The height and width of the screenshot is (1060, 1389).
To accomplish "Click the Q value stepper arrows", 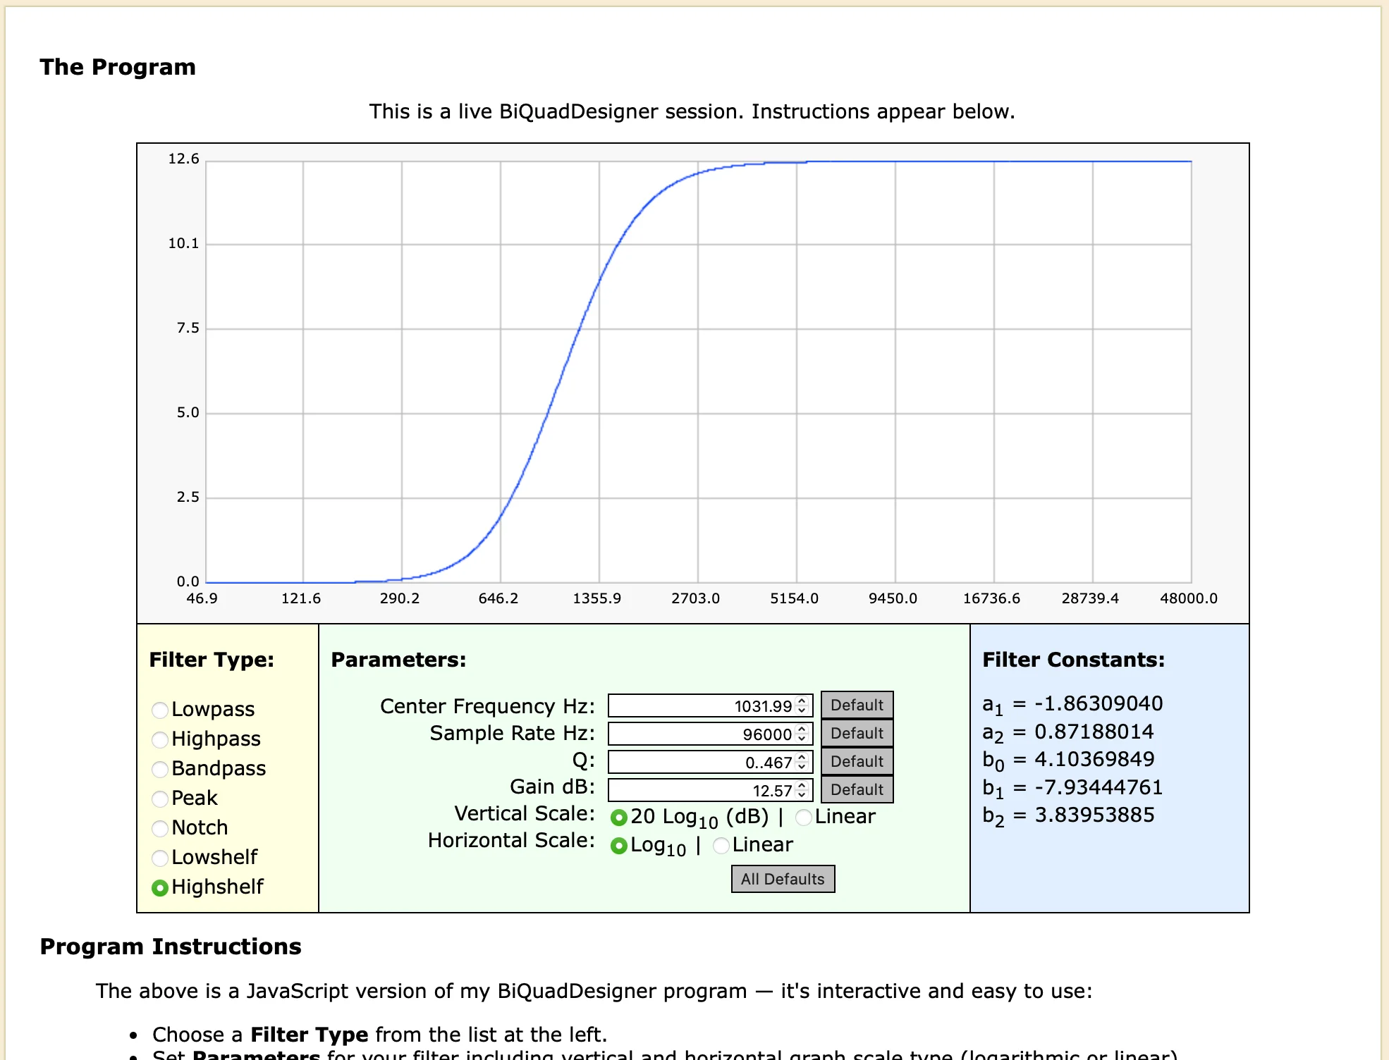I will click(802, 762).
